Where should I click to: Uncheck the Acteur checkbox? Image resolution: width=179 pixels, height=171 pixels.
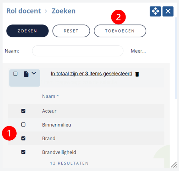point(23,111)
